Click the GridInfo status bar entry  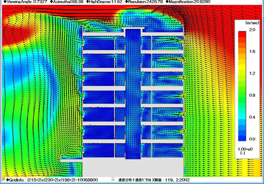coord(52,180)
